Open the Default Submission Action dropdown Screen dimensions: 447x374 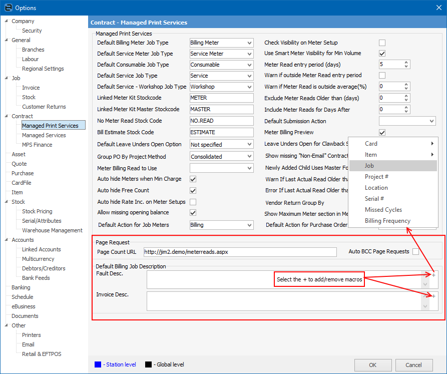[x=432, y=121]
